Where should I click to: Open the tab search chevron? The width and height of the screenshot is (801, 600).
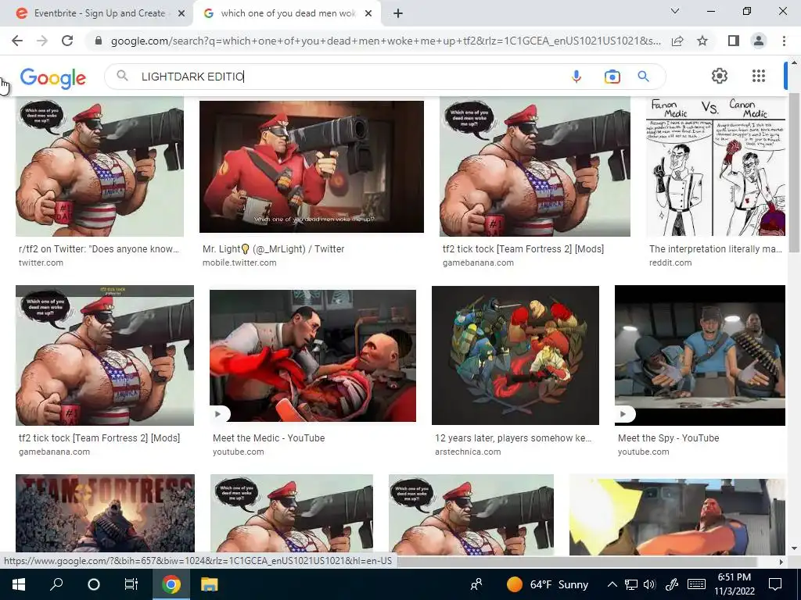674,11
